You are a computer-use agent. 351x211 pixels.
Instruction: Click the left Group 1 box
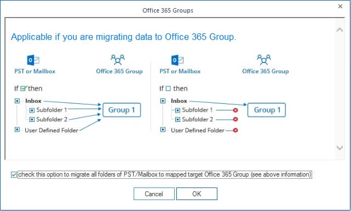point(122,110)
